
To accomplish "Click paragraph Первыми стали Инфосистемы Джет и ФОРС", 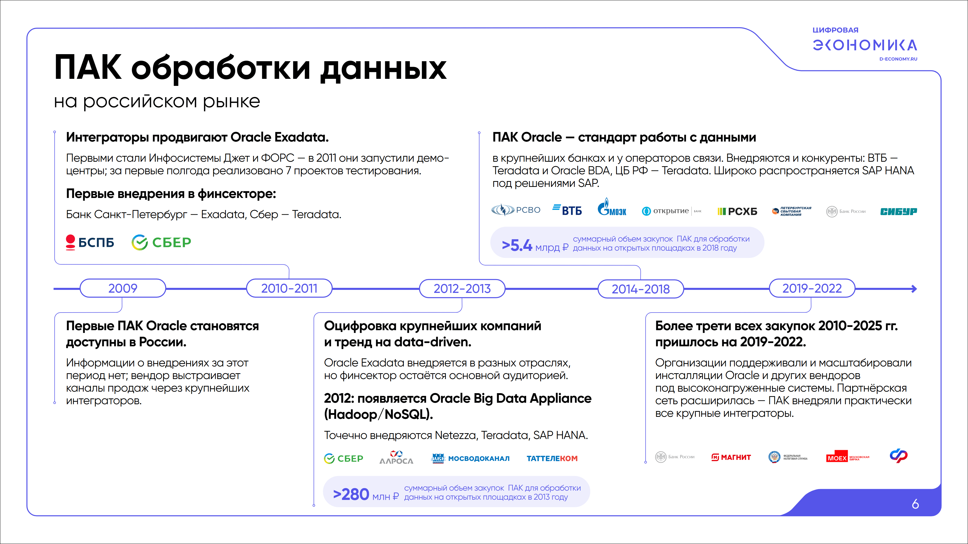I will (x=258, y=164).
